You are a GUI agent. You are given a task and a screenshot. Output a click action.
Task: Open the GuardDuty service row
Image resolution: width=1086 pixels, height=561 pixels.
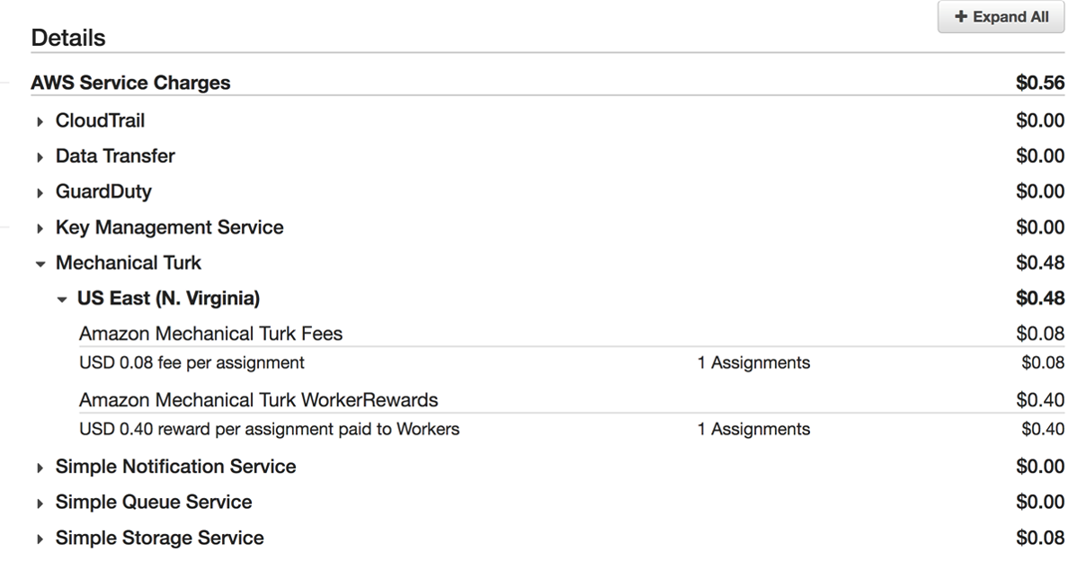[547, 191]
